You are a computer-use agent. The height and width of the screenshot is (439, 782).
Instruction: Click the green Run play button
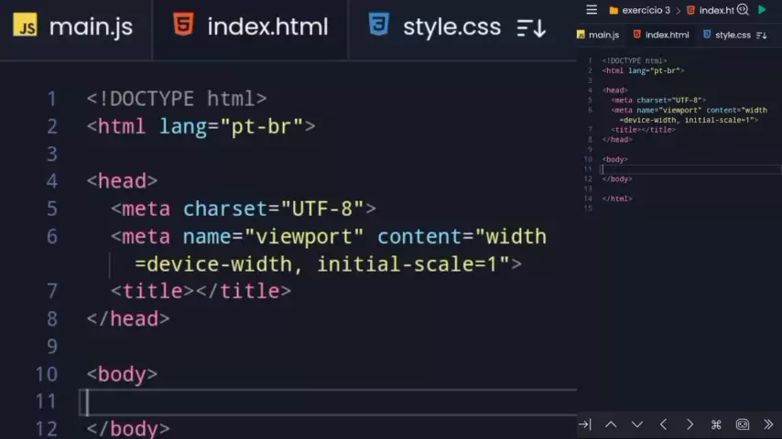[762, 10]
